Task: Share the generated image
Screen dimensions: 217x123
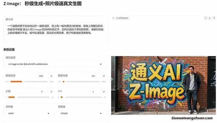Action: pos(214,18)
